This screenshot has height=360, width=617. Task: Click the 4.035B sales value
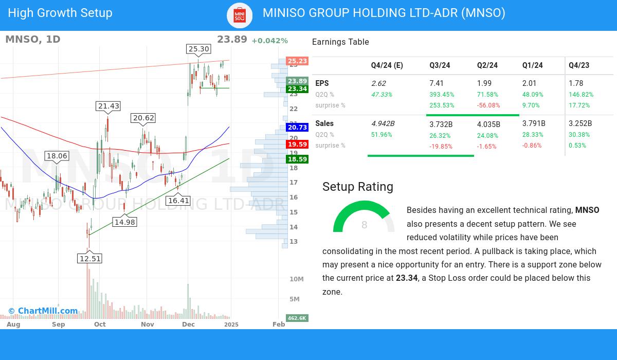pyautogui.click(x=489, y=124)
